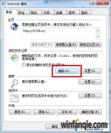The image size is (111, 133).
Task: Enable 退出时删除浏览历史记录 checkbox
Action: click(24, 65)
